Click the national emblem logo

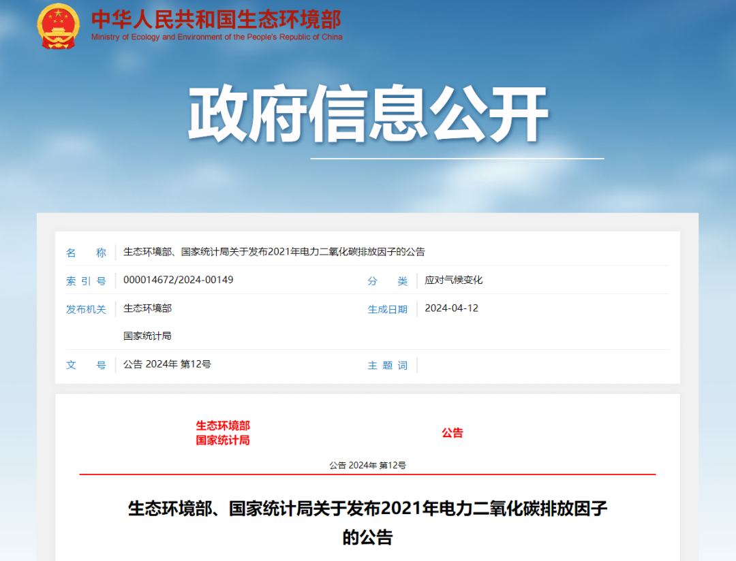[58, 27]
